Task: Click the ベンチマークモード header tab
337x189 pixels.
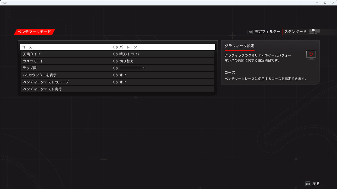Action: pos(34,32)
